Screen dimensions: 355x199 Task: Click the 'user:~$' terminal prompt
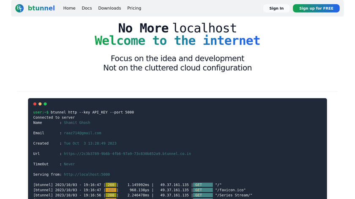(x=41, y=112)
